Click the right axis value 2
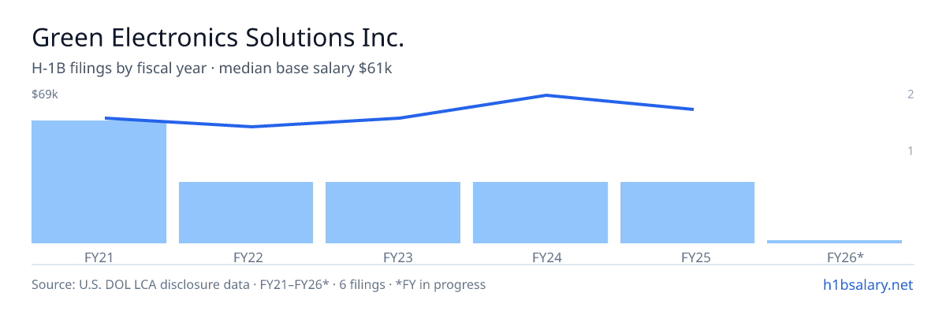 pos(911,94)
